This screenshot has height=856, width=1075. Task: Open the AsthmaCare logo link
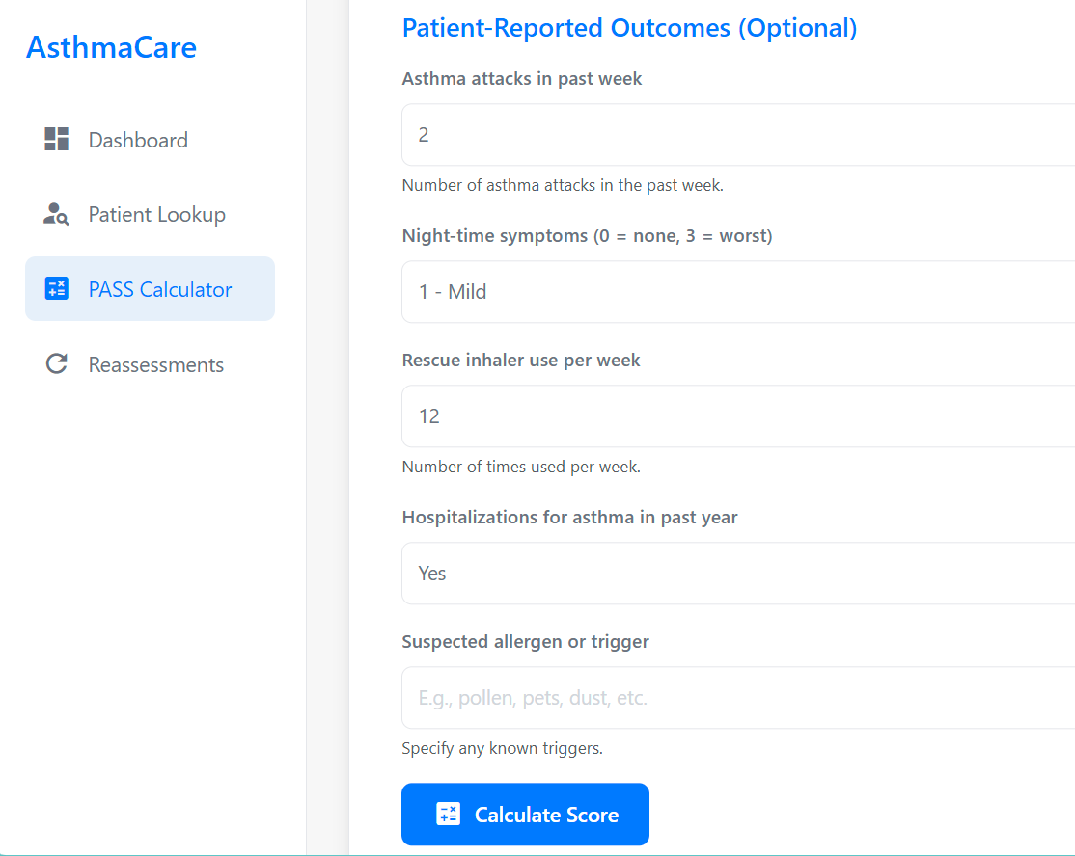click(111, 47)
